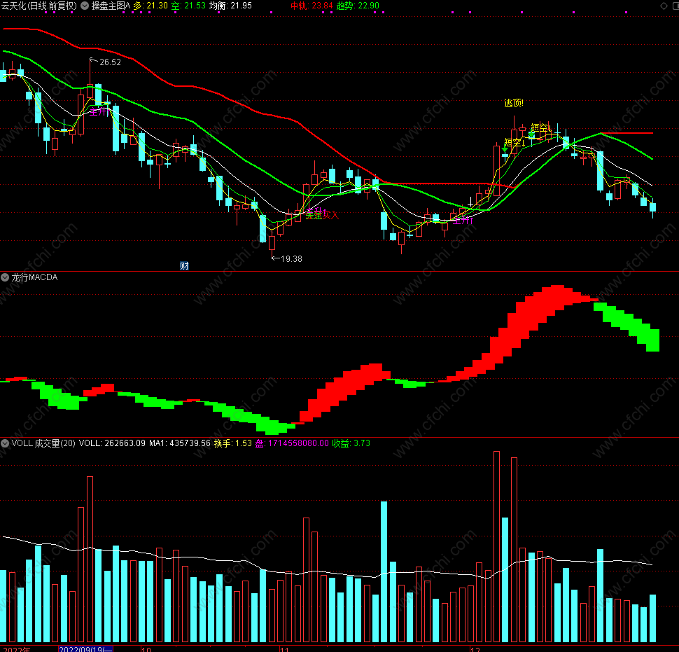Click the diamond icon at top right
This screenshot has height=652, width=679.
664,6
